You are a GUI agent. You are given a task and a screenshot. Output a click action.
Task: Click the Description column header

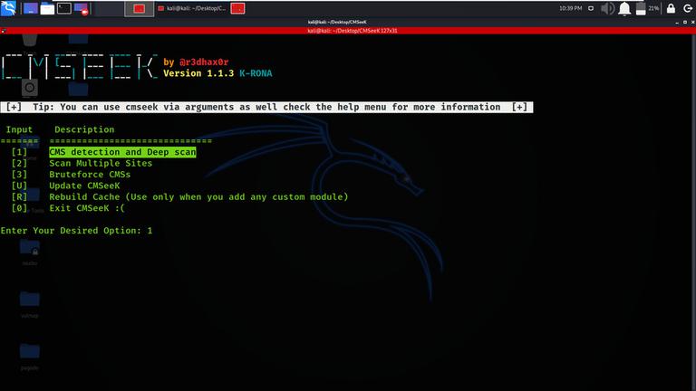point(84,129)
